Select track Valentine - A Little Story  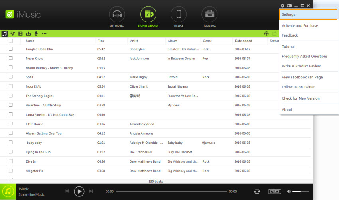43,105
